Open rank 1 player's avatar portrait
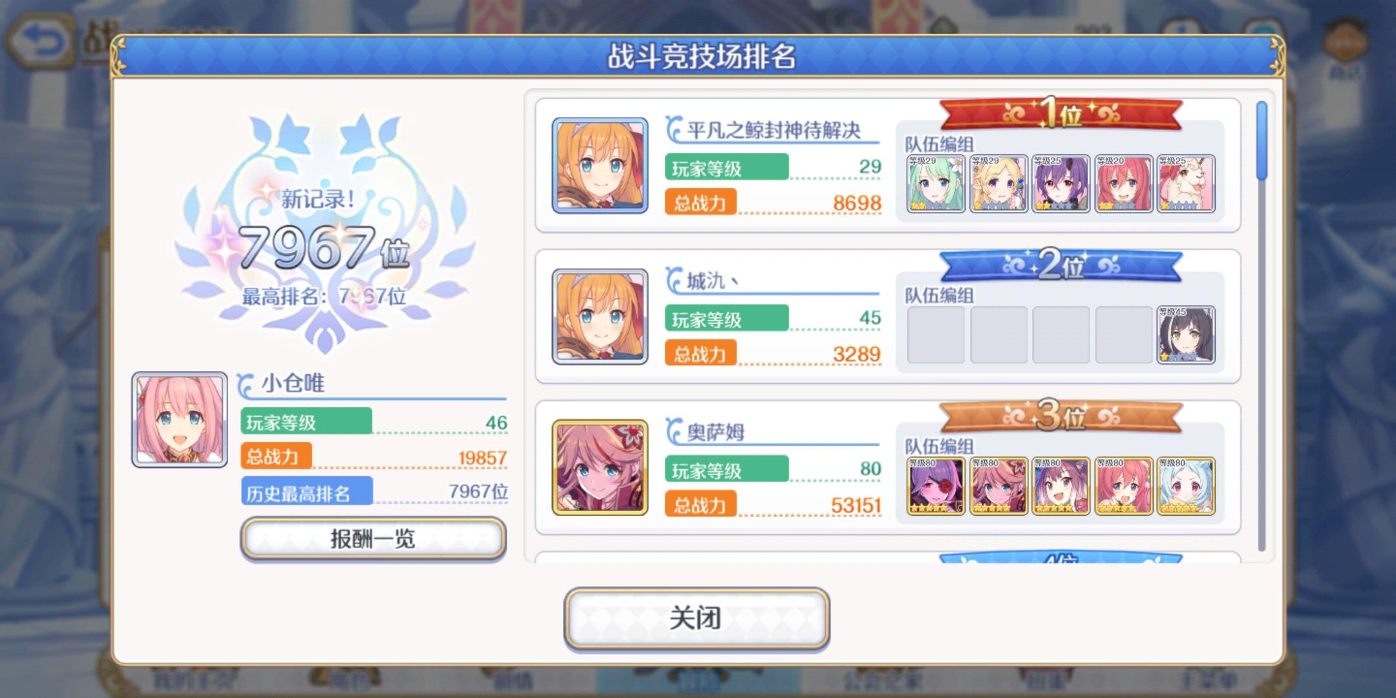This screenshot has width=1396, height=698. (600, 165)
